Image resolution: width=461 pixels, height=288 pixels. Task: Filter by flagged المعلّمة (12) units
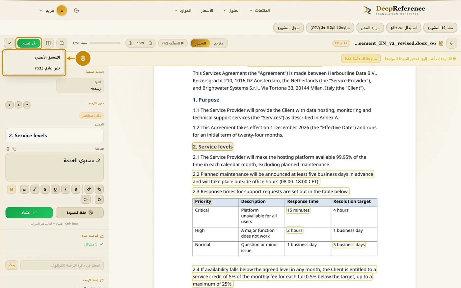coord(173,43)
